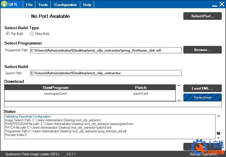Click the green QFIL download-arrow logo

[4, 5]
